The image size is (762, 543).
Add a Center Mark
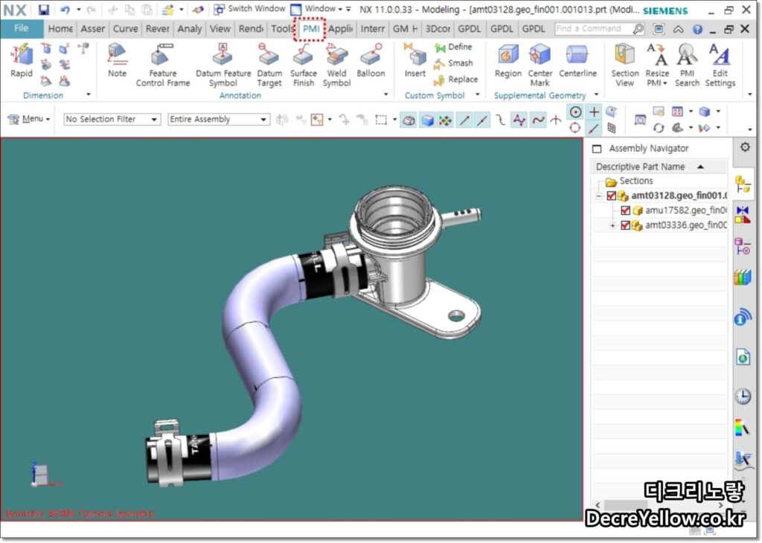point(540,65)
